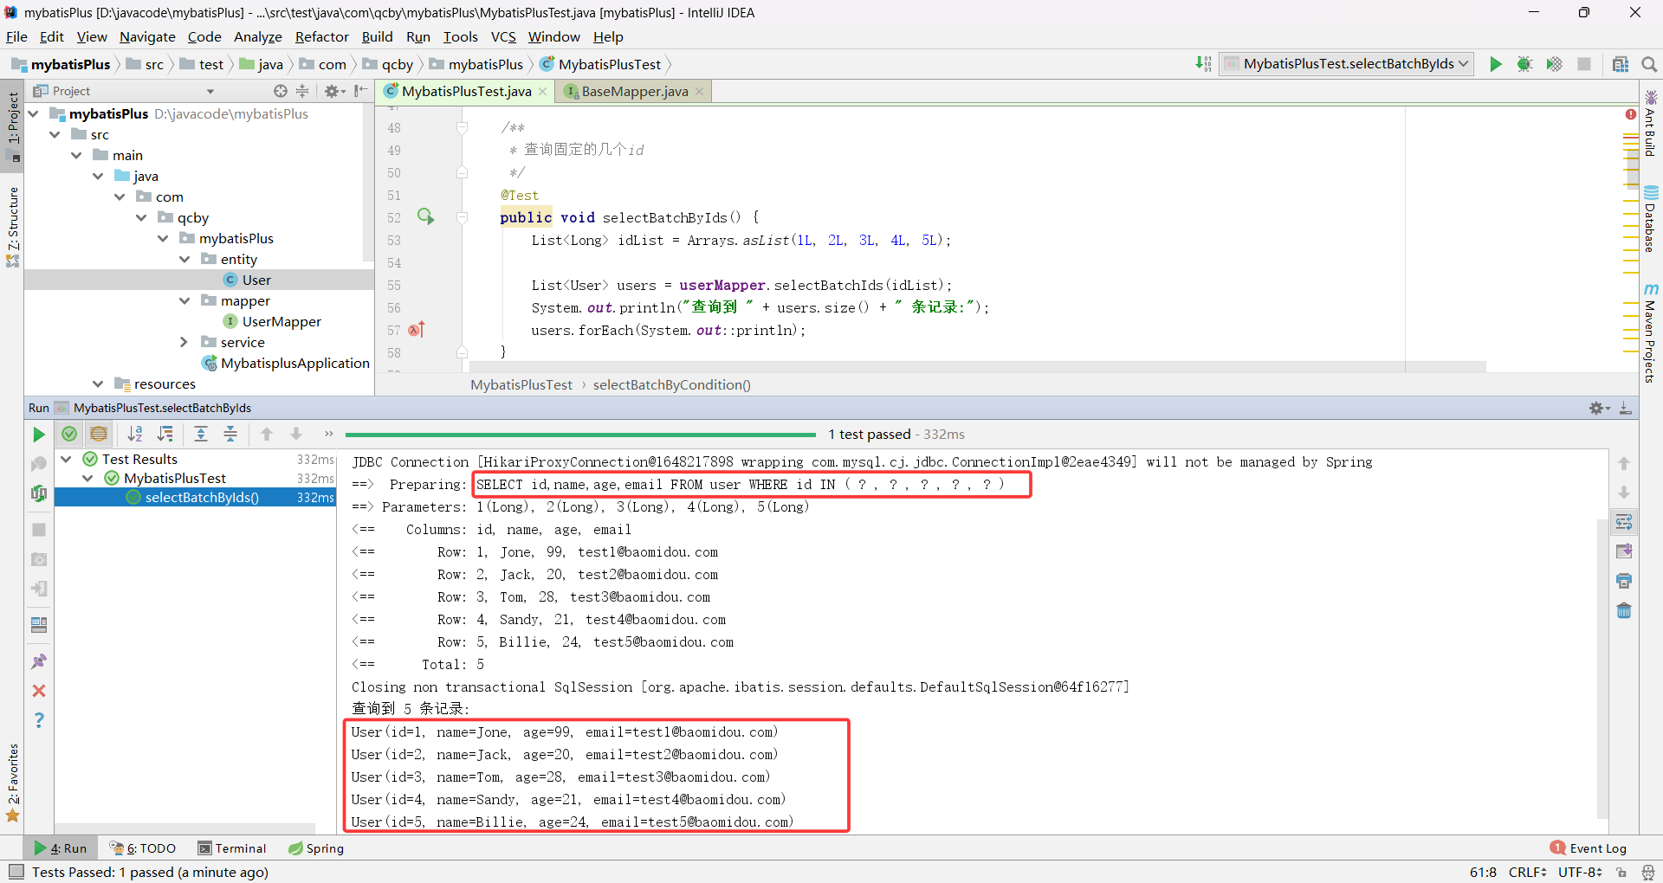This screenshot has width=1663, height=883.
Task: Sort tests by duration icon
Action: 165,435
